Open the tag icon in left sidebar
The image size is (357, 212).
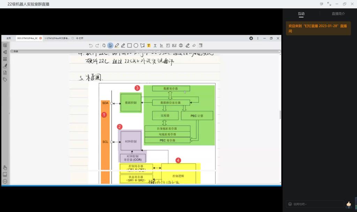tap(5, 79)
